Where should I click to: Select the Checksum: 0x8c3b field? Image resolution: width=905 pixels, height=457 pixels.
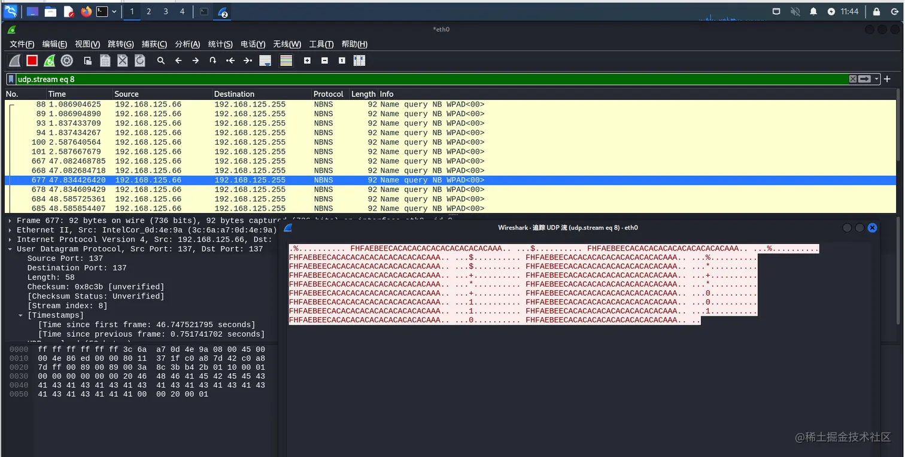[96, 287]
